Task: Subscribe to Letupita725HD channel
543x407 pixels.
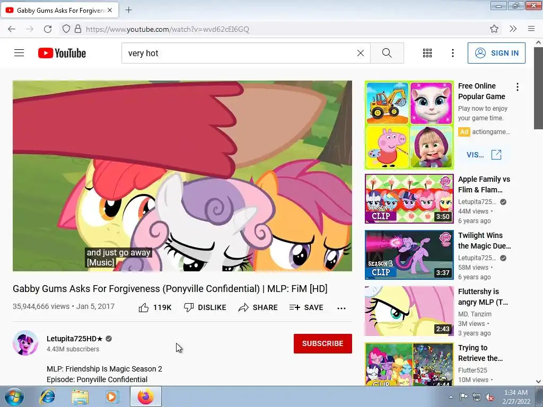Action: click(x=323, y=343)
